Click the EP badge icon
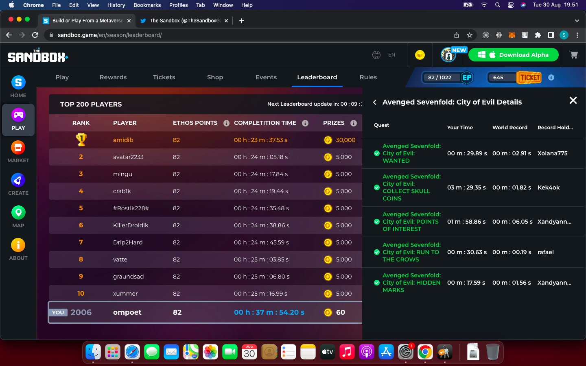Image resolution: width=586 pixels, height=366 pixels. 467,77
